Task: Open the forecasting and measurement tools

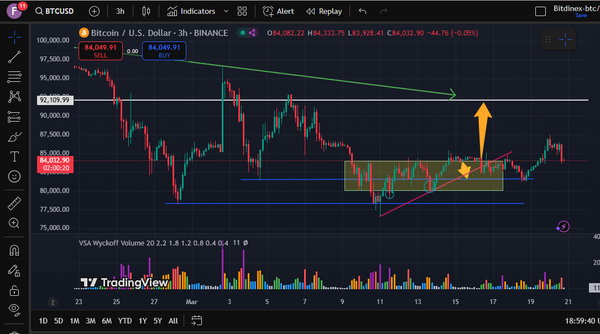Action: [14, 117]
